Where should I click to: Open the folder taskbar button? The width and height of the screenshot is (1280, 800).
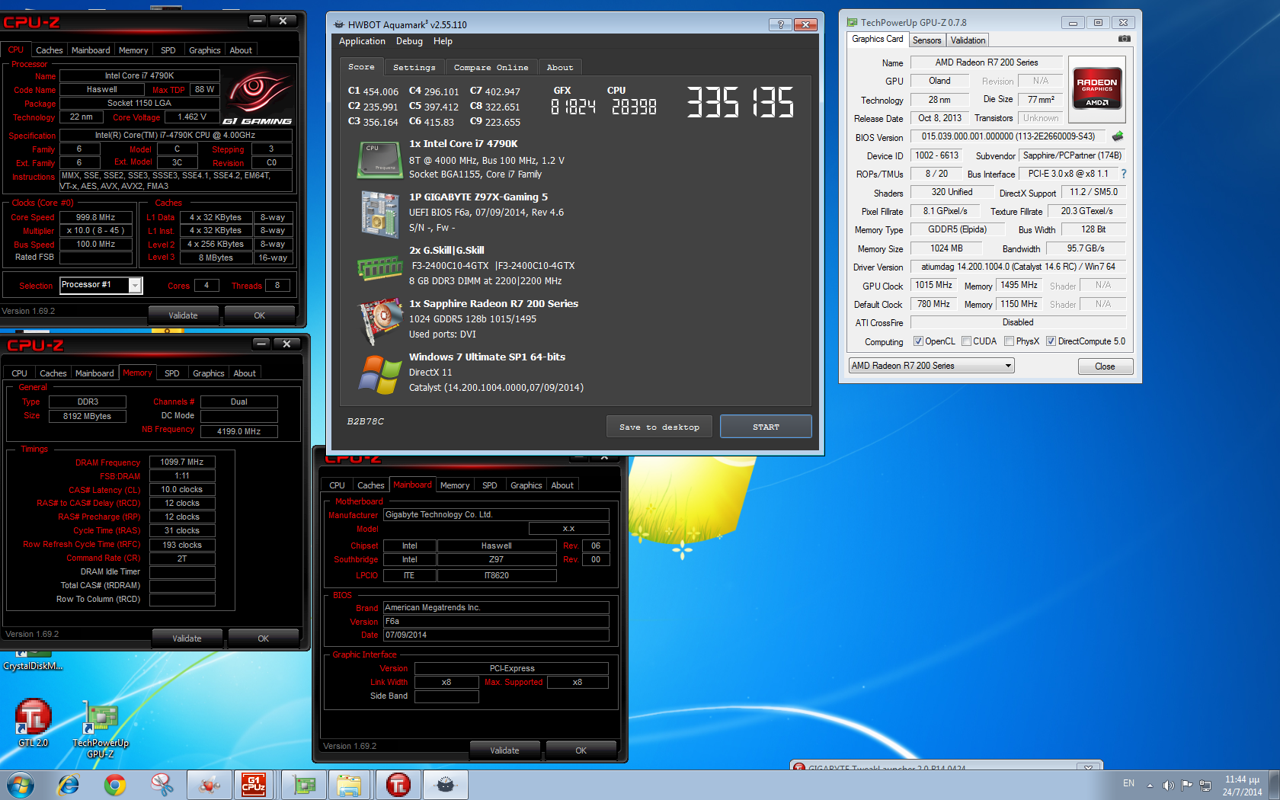tap(349, 785)
